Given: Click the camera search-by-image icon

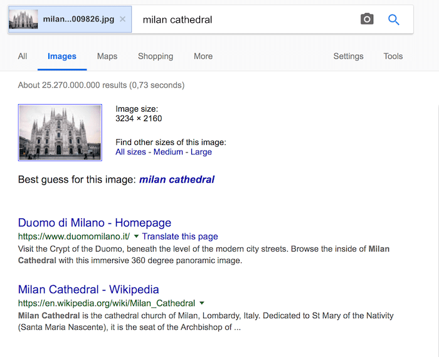Looking at the screenshot, I should 367,19.
